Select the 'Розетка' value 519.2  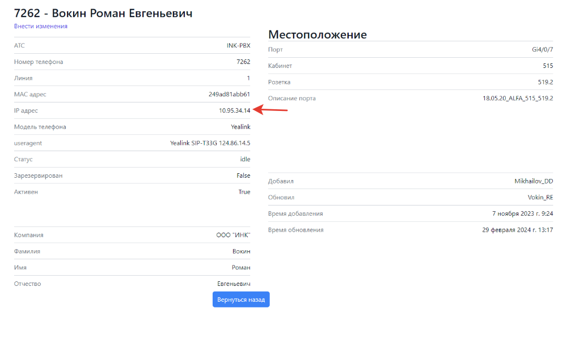point(546,82)
